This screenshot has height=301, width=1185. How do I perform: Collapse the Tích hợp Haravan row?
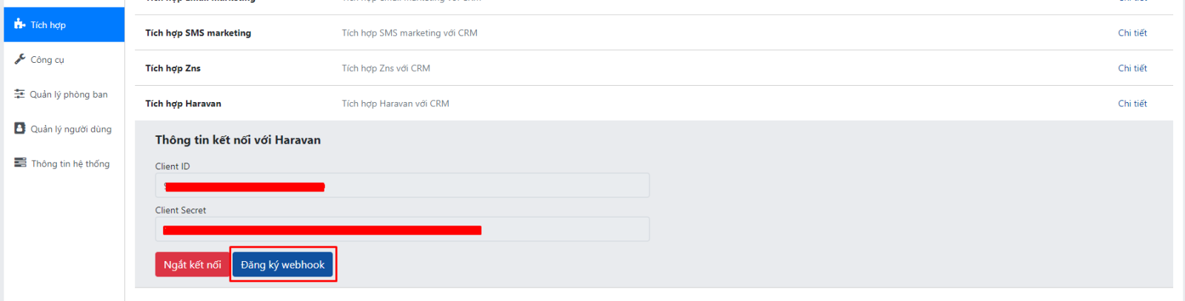(183, 104)
